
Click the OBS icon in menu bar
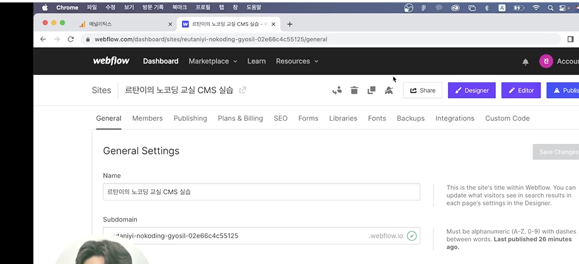[x=408, y=8]
